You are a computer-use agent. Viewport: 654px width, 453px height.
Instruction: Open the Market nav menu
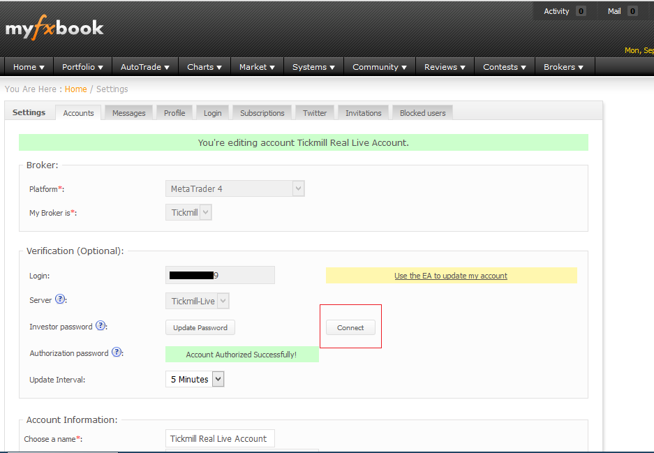coord(257,67)
